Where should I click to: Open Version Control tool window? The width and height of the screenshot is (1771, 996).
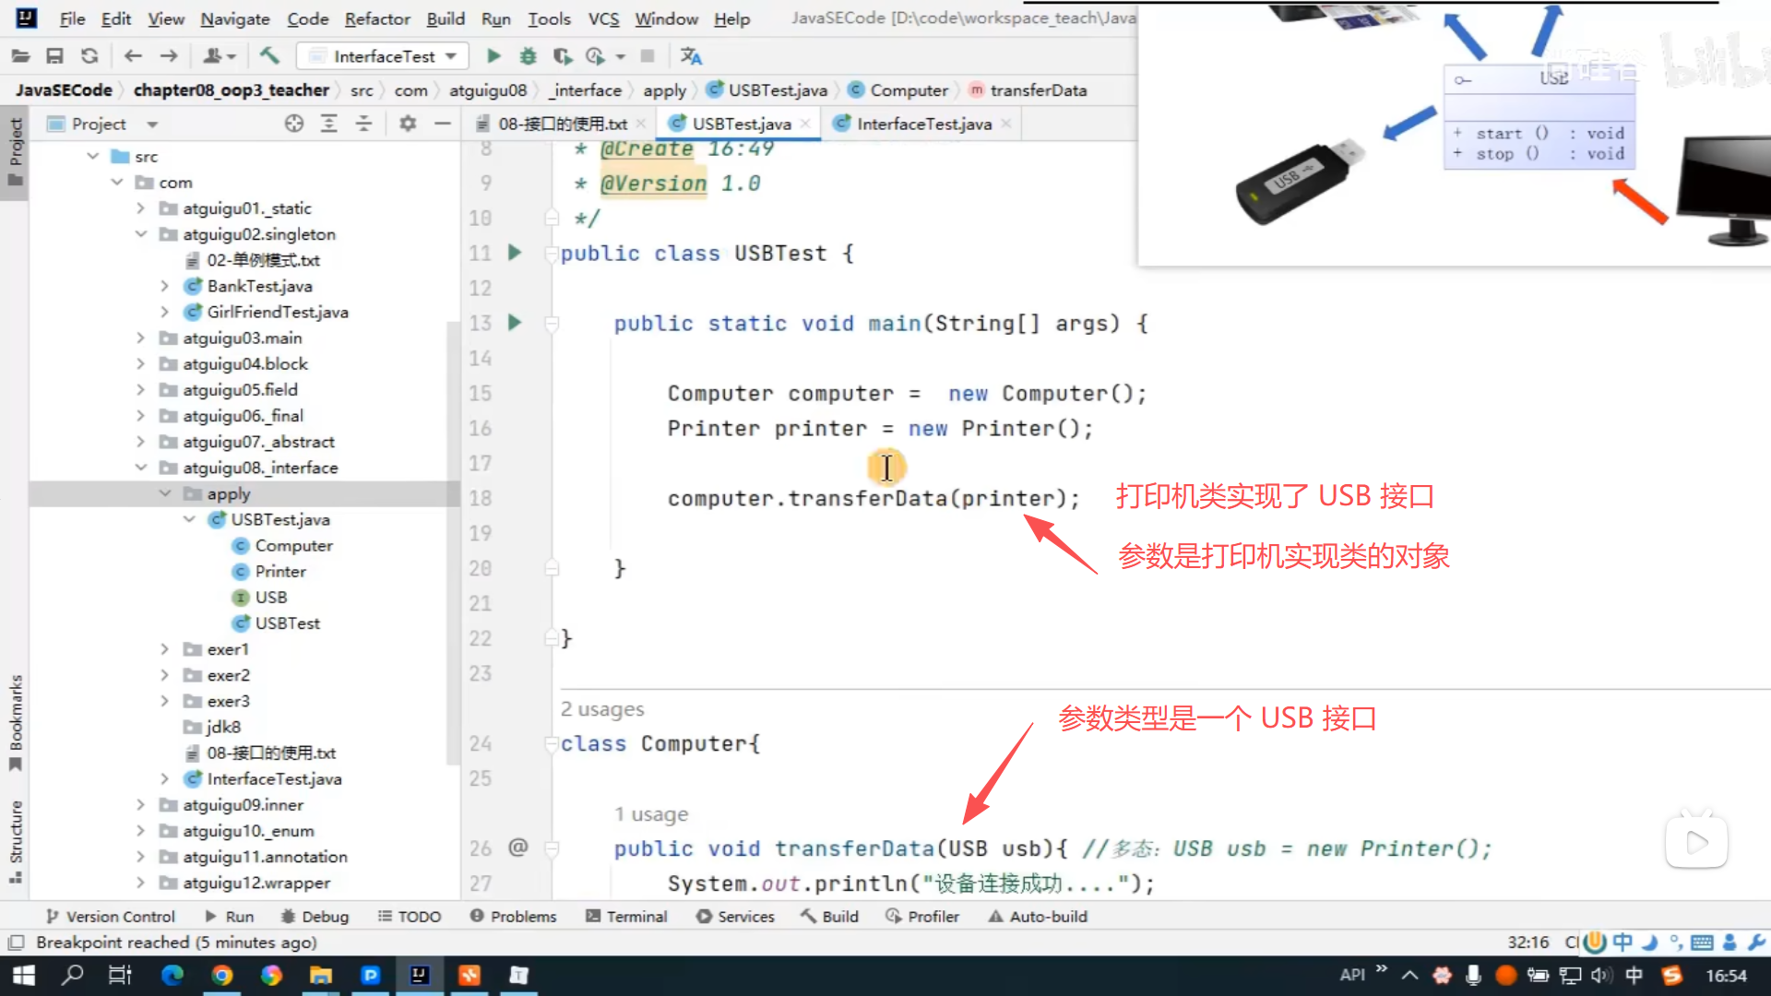[x=110, y=916]
